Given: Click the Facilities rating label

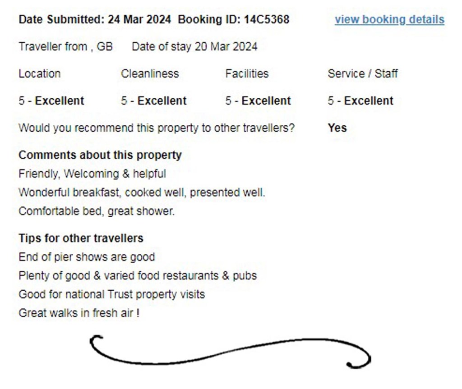Looking at the screenshot, I should pyautogui.click(x=247, y=74).
